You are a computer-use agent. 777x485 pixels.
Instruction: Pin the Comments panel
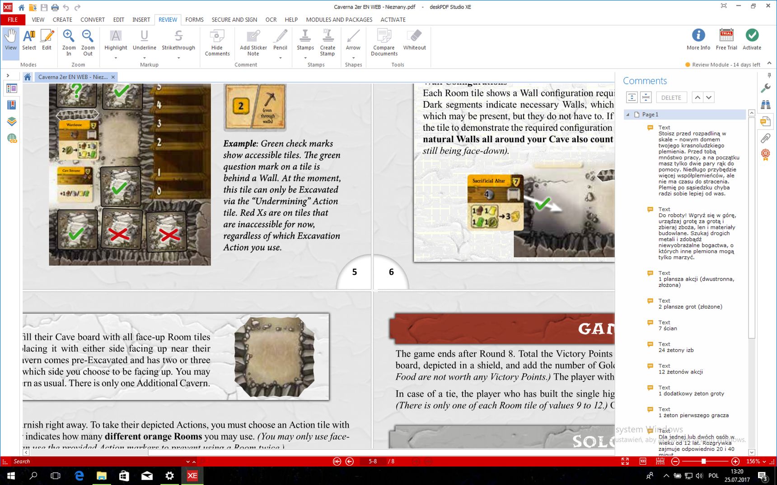pyautogui.click(x=769, y=76)
